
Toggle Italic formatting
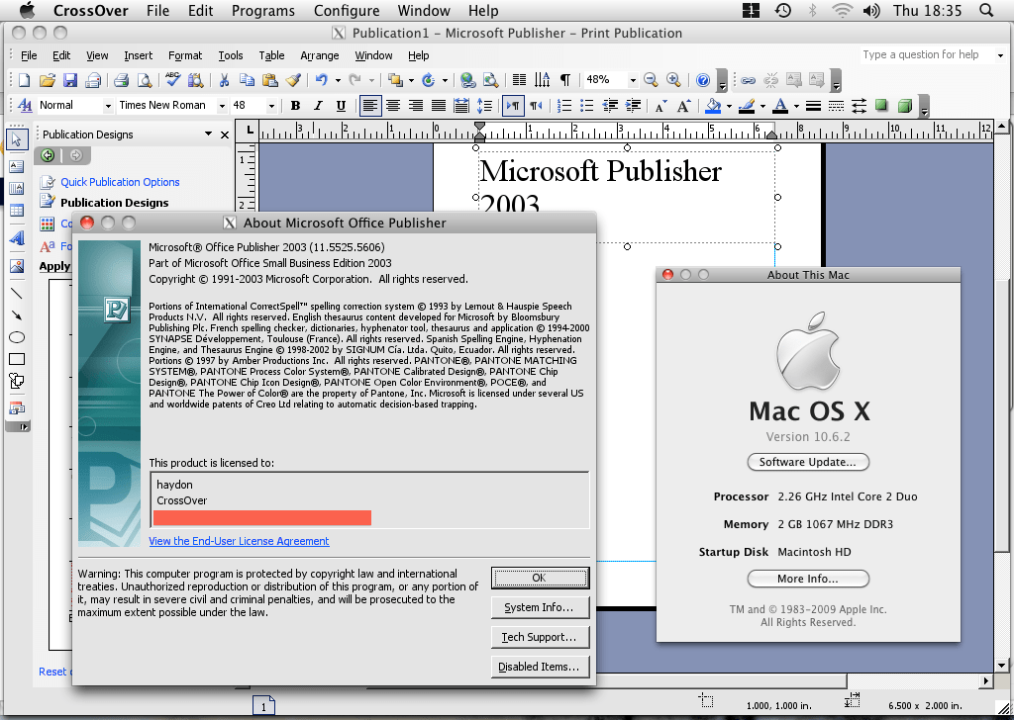pos(318,106)
